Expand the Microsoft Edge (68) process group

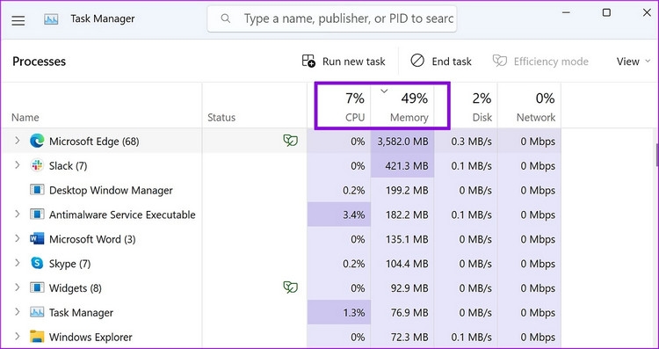click(18, 141)
